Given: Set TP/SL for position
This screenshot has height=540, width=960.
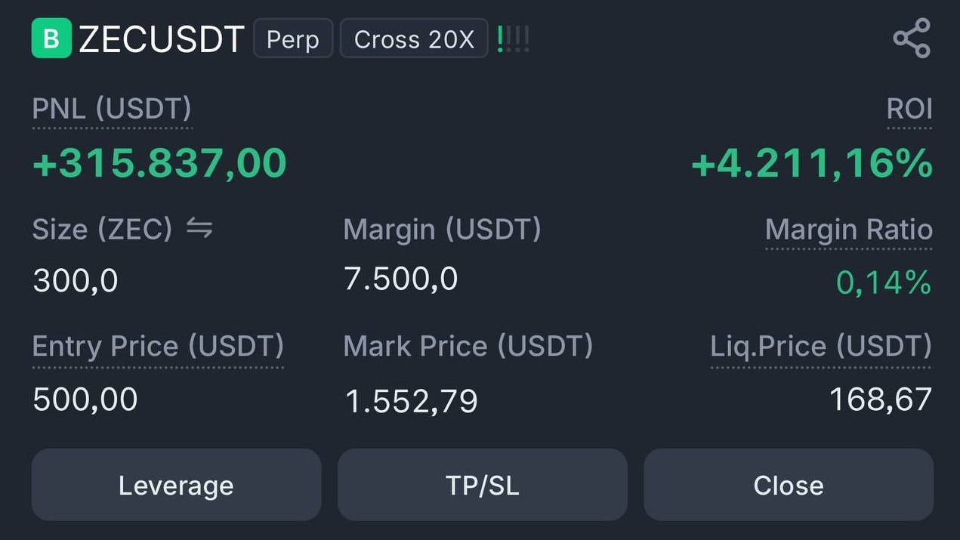Looking at the screenshot, I should point(482,485).
